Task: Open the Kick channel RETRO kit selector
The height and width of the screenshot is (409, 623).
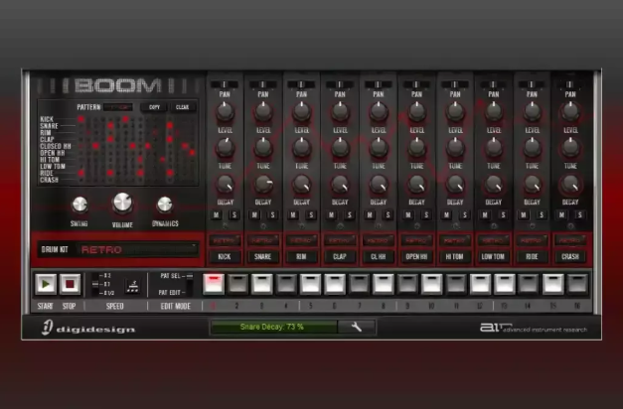Action: [x=225, y=240]
